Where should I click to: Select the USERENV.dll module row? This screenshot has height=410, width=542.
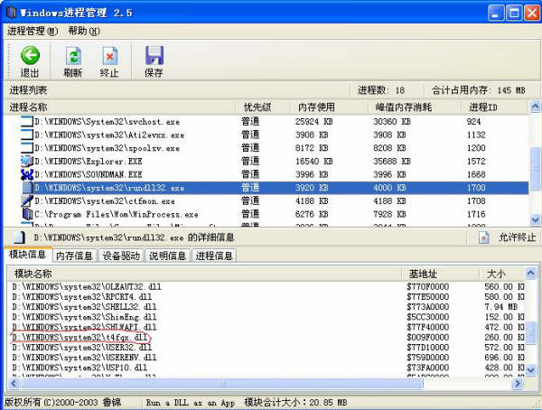266,357
